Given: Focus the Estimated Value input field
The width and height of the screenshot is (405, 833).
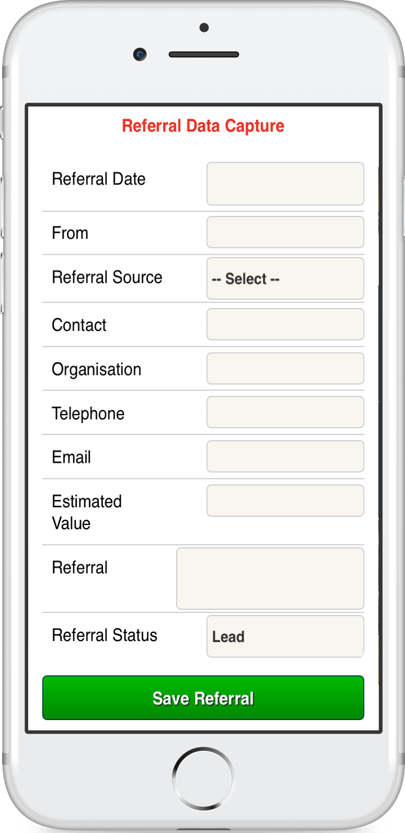Looking at the screenshot, I should coord(285,500).
